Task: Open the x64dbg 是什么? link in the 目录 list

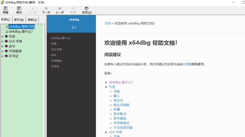Action: click(x=121, y=82)
